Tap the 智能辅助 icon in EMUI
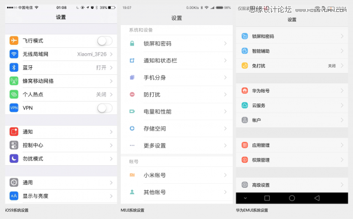This screenshot has height=219, width=353. [x=245, y=51]
